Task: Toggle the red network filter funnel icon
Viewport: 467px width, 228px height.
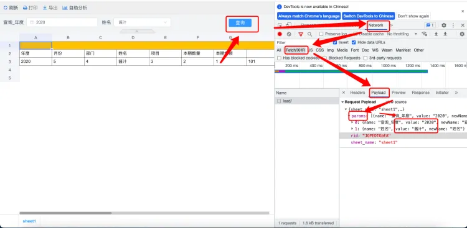Action: pos(301,34)
